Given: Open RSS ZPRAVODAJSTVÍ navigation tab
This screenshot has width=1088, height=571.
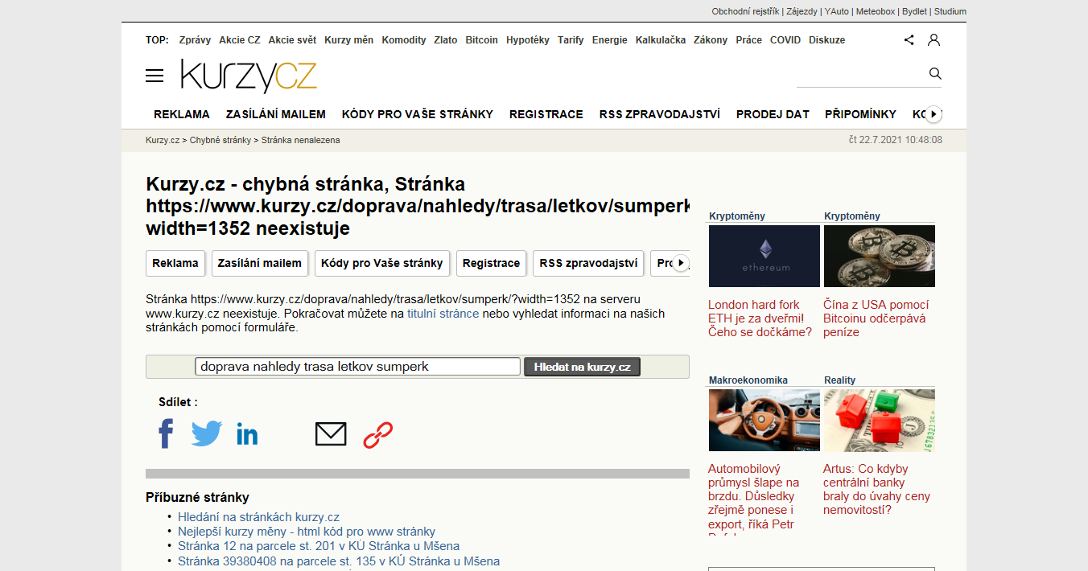Looking at the screenshot, I should point(660,114).
